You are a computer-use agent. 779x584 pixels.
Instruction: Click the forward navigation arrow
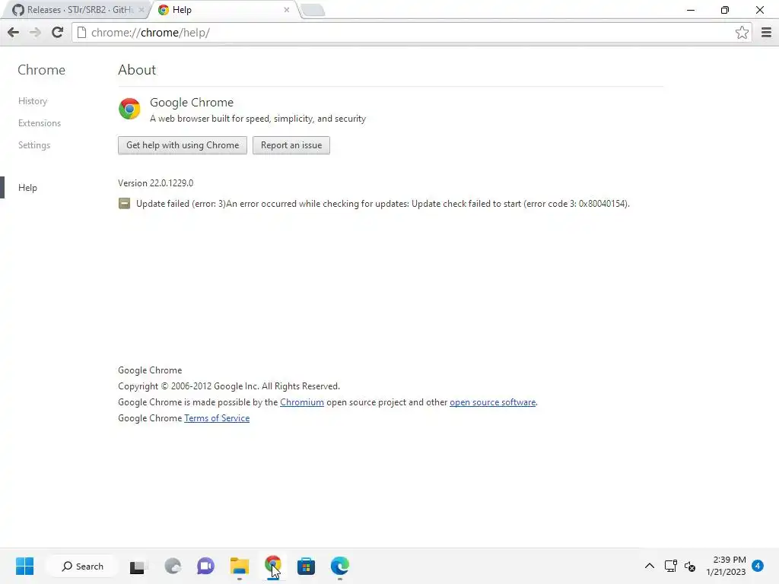35,33
